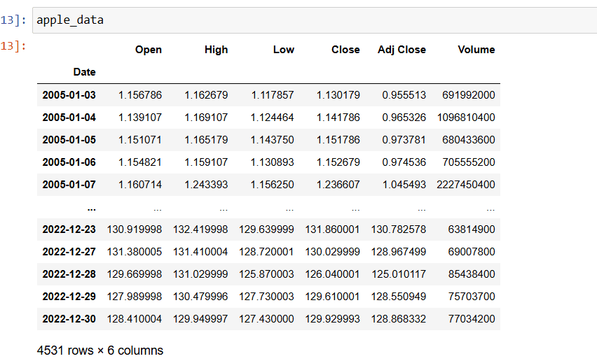Select the 2022-12-29 row label

pos(69,297)
